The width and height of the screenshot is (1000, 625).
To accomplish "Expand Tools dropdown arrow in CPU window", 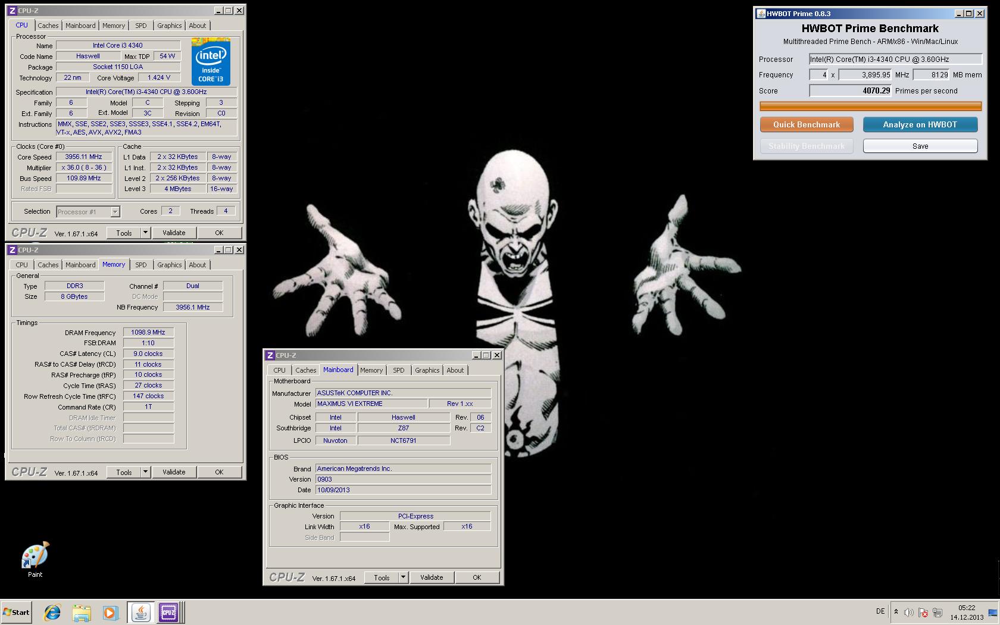I will pyautogui.click(x=145, y=233).
